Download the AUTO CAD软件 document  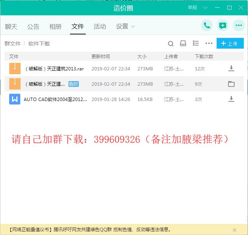pyautogui.click(x=231, y=99)
